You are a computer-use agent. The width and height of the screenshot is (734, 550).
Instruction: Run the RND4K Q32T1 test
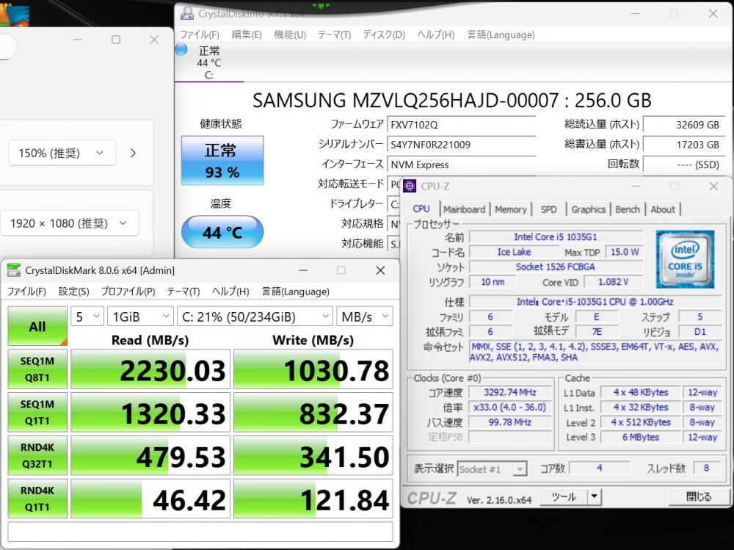[37, 457]
